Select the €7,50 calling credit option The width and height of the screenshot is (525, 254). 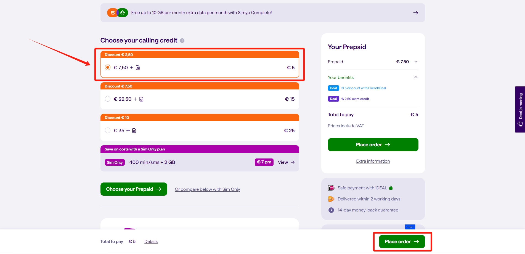tap(108, 68)
